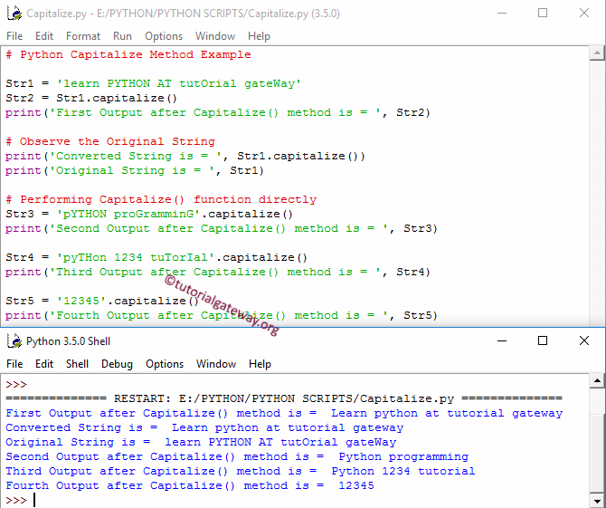Click the first '>>>' prompt in Shell
Screen dimensions: 606x508
point(16,385)
